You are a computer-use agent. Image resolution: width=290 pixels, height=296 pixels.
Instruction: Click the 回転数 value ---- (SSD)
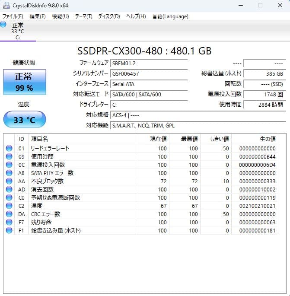click(265, 84)
